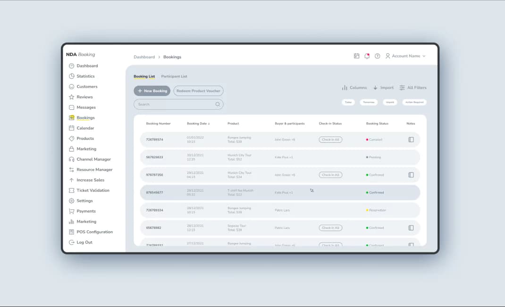Open the help question mark icon

(x=378, y=56)
